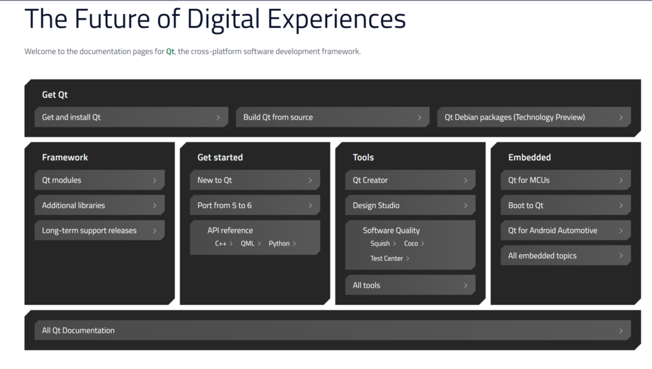652x369 pixels.
Task: Select Python API reference
Action: click(282, 244)
